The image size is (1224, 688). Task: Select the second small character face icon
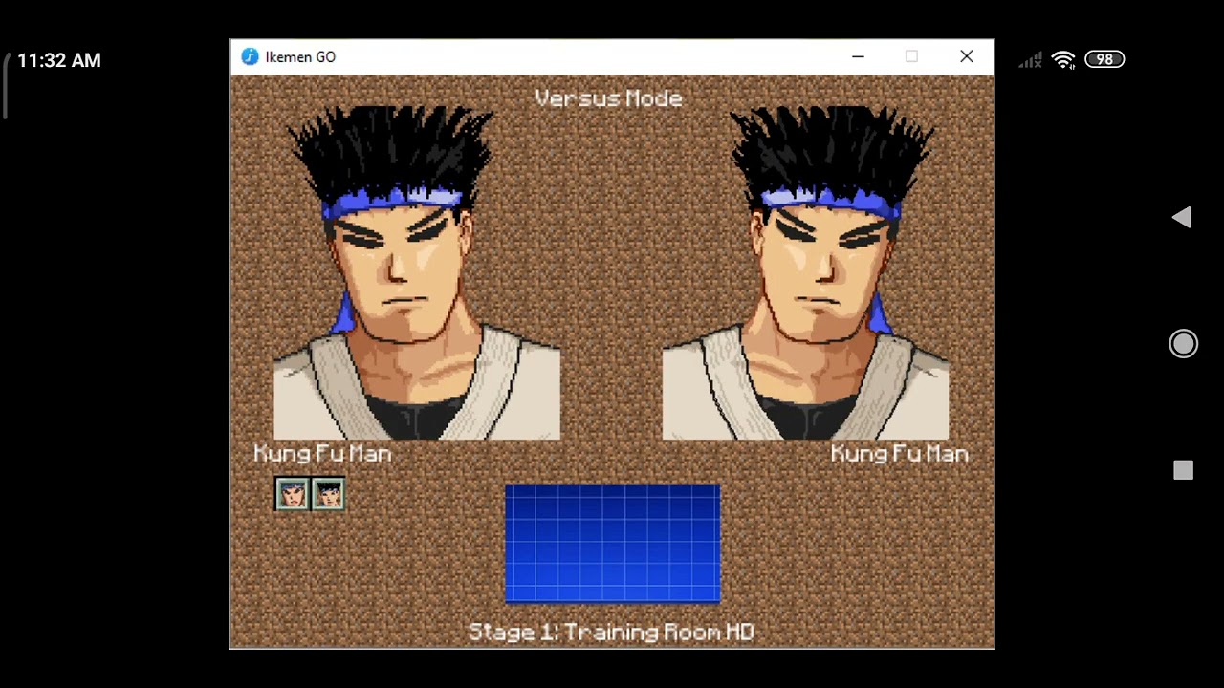coord(328,494)
